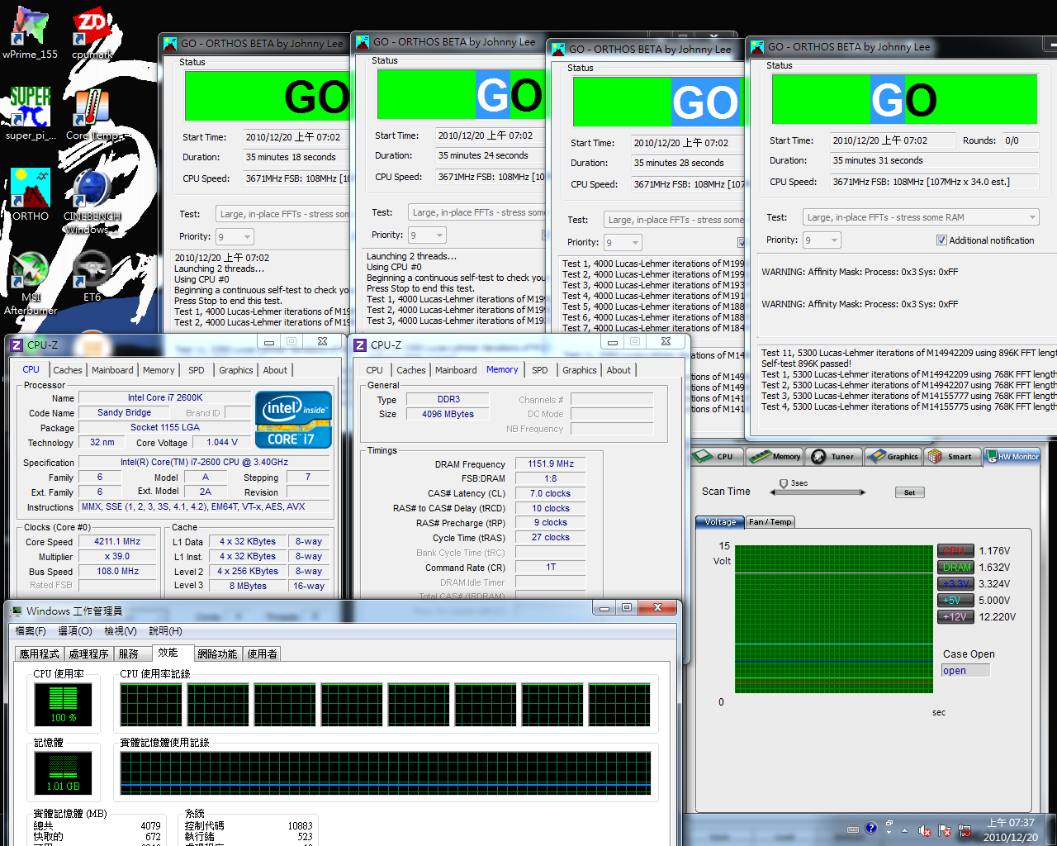Open the EasyTune Memory tab with RAM icon
Viewport: 1057px width, 846px height.
[774, 456]
